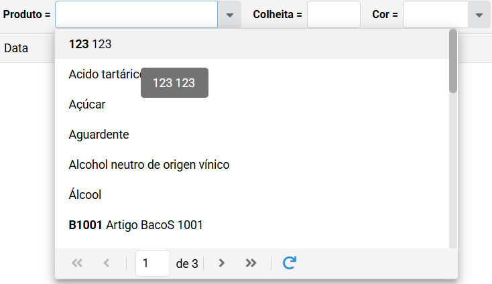
Task: Choose Acido tartárico from the list
Action: coord(251,74)
